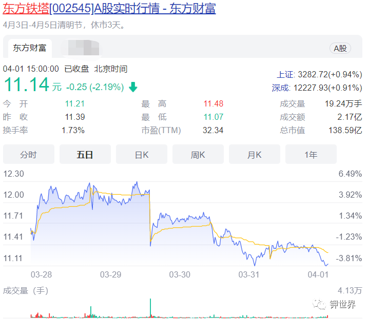
Task: Click the change value -0.25 (-2.19%)
Action: point(95,87)
